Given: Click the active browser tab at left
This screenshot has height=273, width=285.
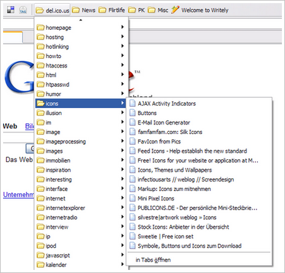Looking at the screenshot, I should tap(13, 37).
